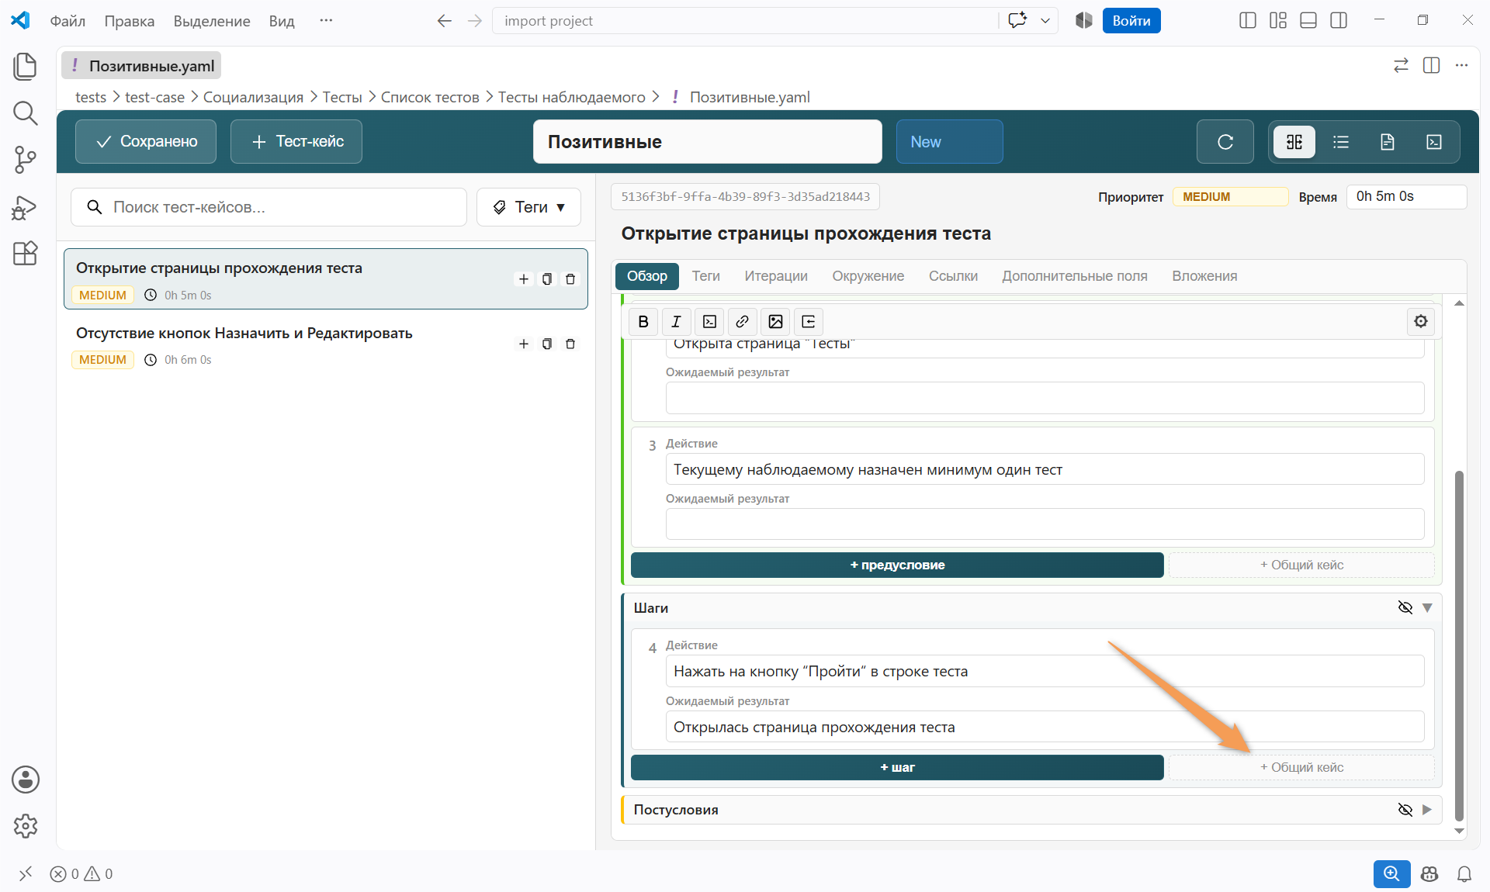Viewport: 1490px width, 892px height.
Task: Click the '+ Тест-кейс' button
Action: 296,142
